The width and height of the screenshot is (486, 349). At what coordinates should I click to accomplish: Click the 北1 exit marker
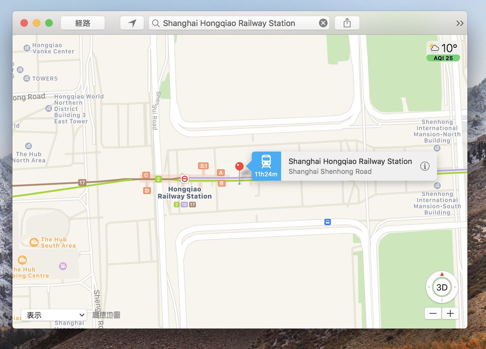click(x=203, y=166)
